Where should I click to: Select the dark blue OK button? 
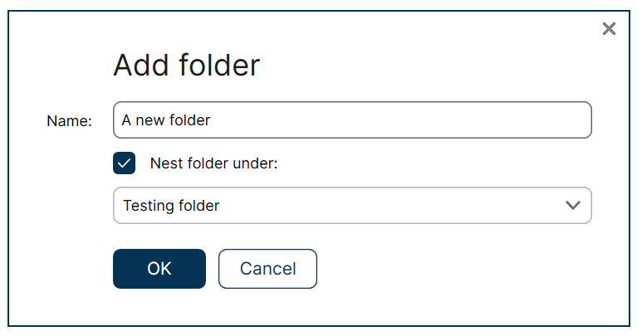(159, 269)
